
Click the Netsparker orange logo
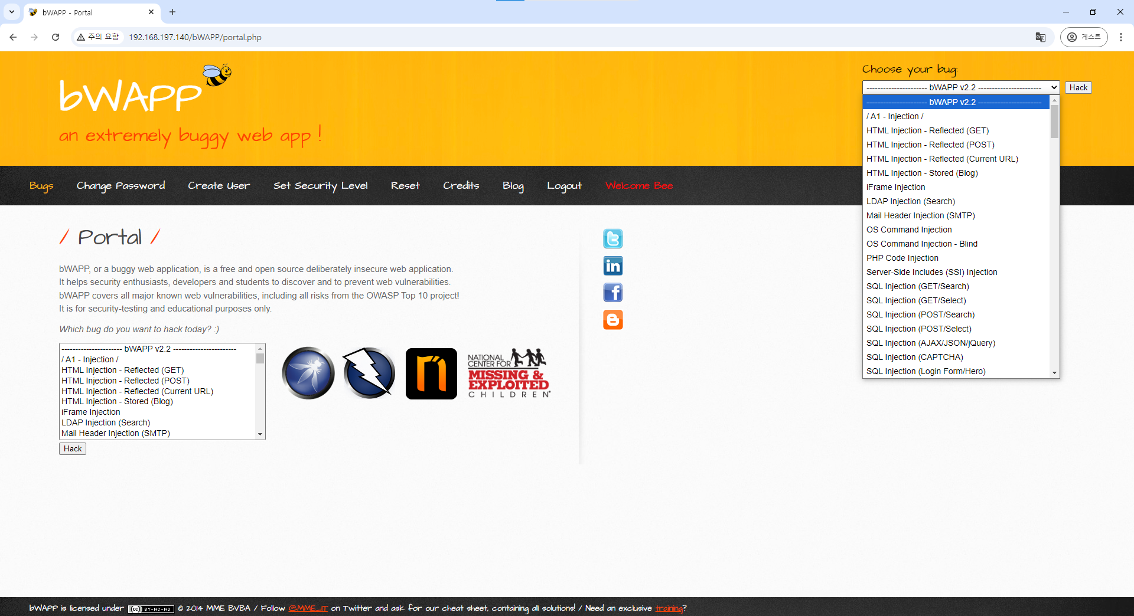point(431,373)
